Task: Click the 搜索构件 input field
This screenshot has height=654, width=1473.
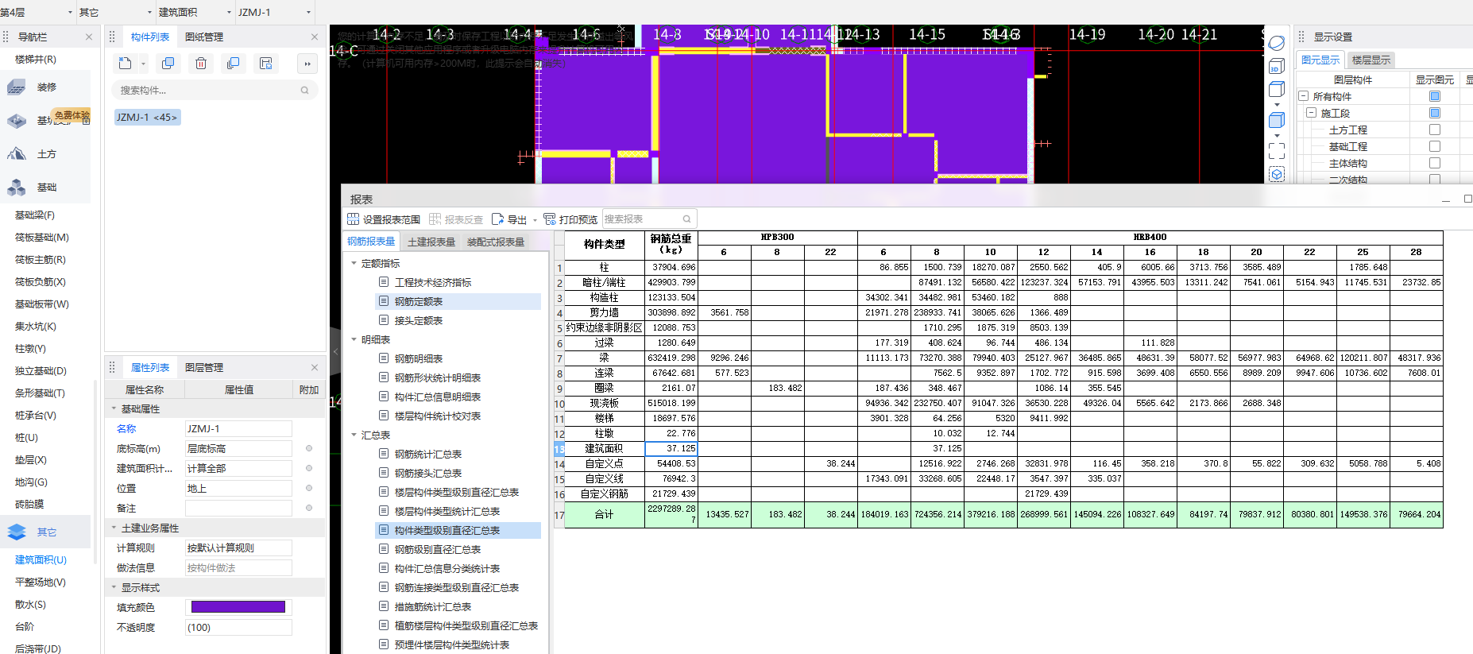Action: coord(215,91)
